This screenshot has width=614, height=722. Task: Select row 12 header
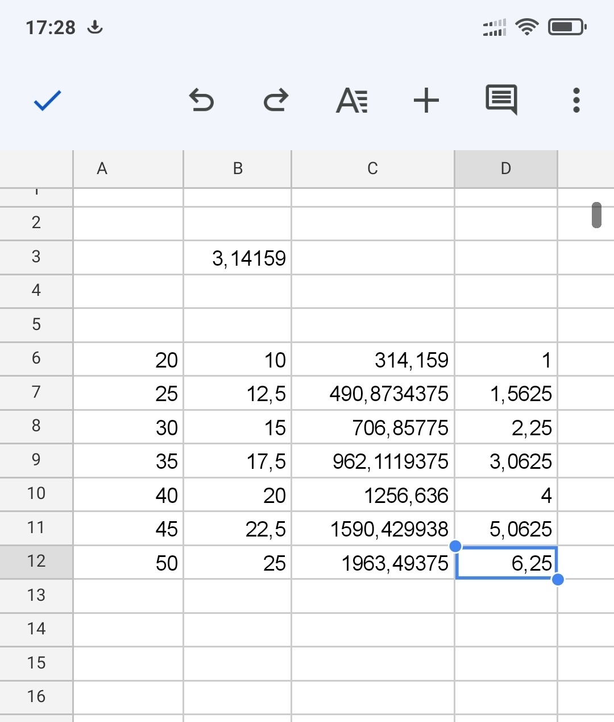pyautogui.click(x=36, y=562)
